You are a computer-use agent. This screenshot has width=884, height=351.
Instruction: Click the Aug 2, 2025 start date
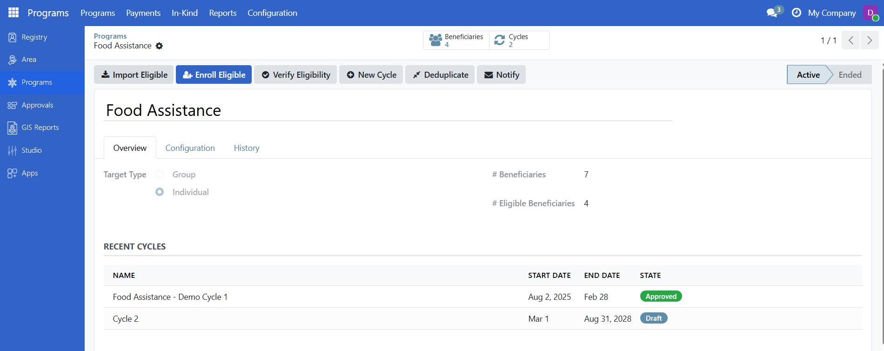point(549,297)
